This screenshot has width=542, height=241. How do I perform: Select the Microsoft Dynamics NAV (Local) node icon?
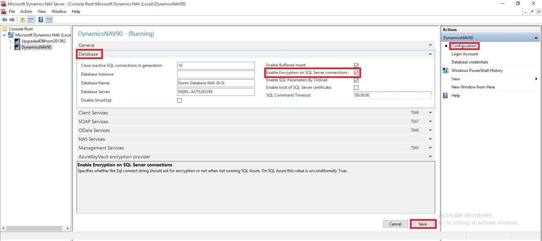11,35
